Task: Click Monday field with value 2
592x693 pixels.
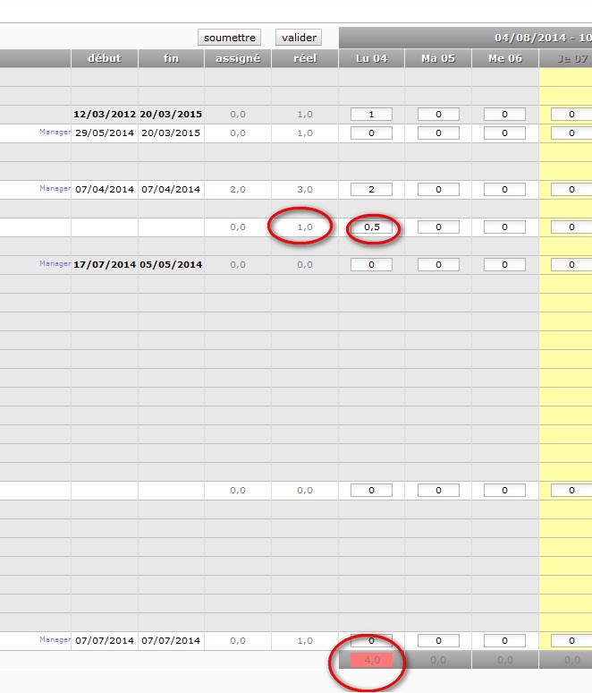Action: point(371,190)
